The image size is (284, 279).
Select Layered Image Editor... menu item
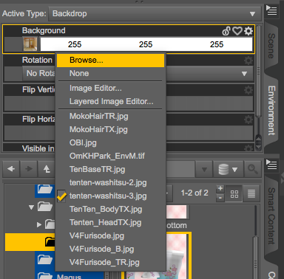[110, 101]
